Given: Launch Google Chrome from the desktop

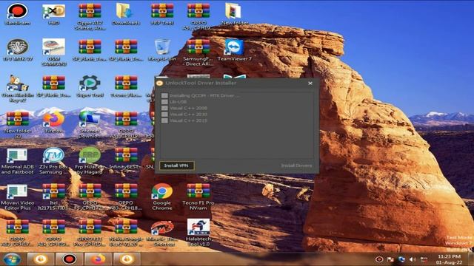Looking at the screenshot, I should point(162,197).
